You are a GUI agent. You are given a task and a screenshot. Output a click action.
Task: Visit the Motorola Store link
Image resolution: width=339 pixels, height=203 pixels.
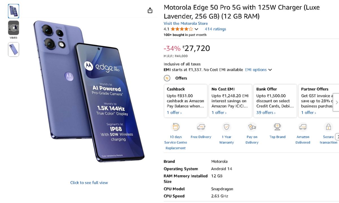tap(186, 23)
